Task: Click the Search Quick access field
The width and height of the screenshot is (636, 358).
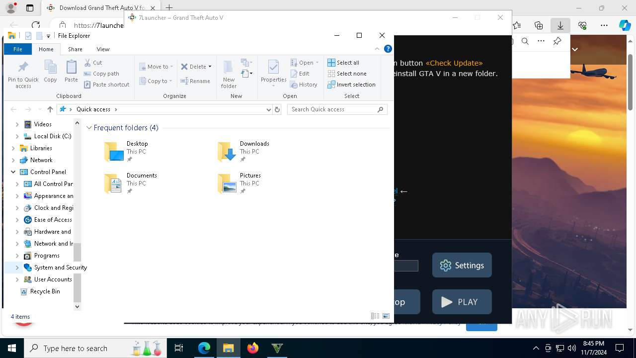Action: pos(337,109)
